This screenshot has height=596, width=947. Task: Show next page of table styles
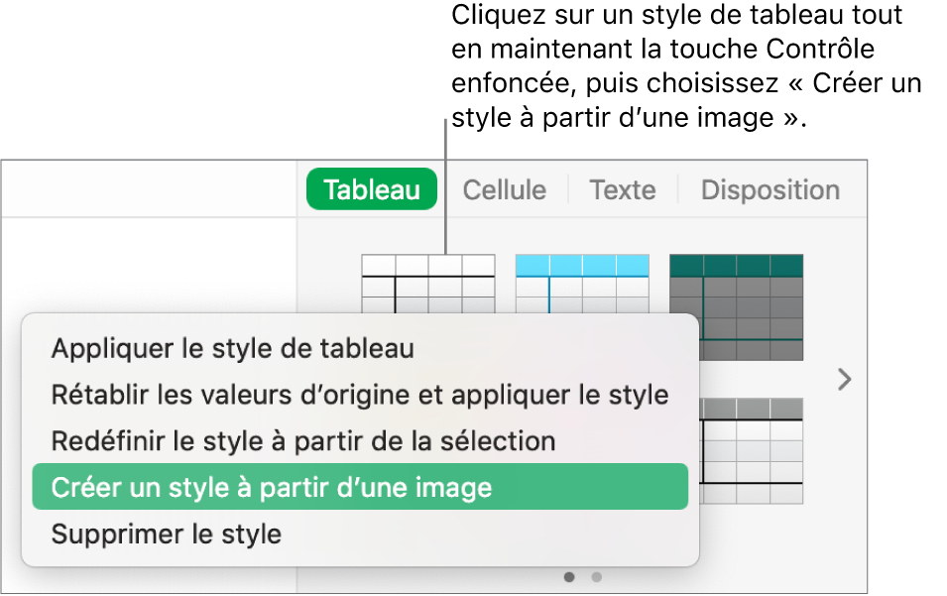click(844, 380)
